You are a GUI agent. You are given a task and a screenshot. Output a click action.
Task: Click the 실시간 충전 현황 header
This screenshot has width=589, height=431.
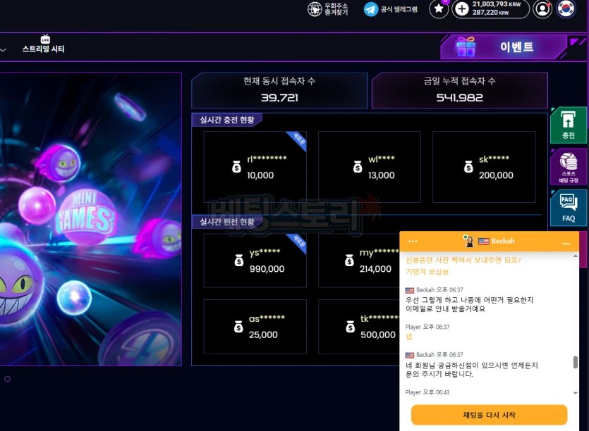tap(227, 120)
